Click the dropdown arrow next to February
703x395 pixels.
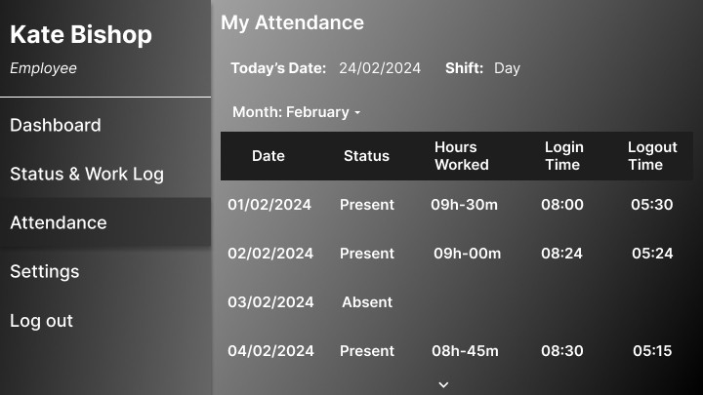pos(357,112)
